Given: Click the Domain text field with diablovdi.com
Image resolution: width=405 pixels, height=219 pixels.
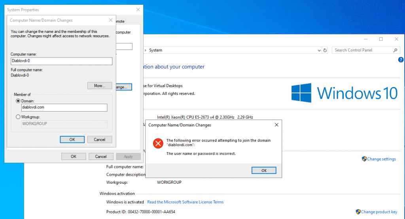Looking at the screenshot, I should coord(64,107).
